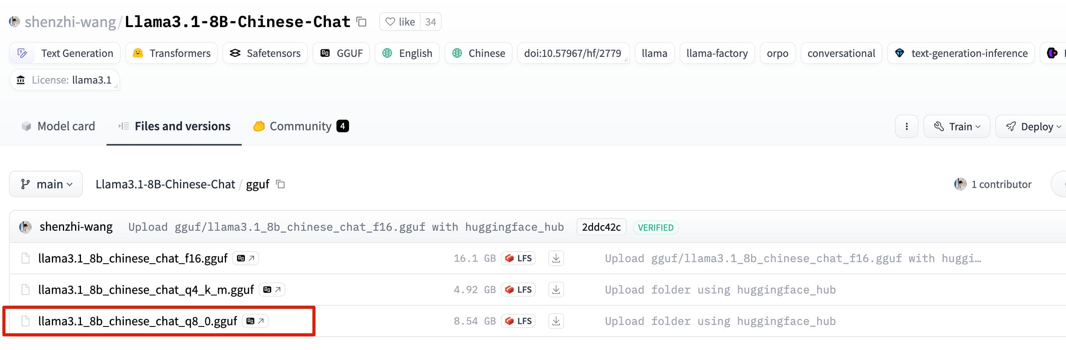Copy the gguf folder path
Screen dimensions: 1066x350
[281, 184]
